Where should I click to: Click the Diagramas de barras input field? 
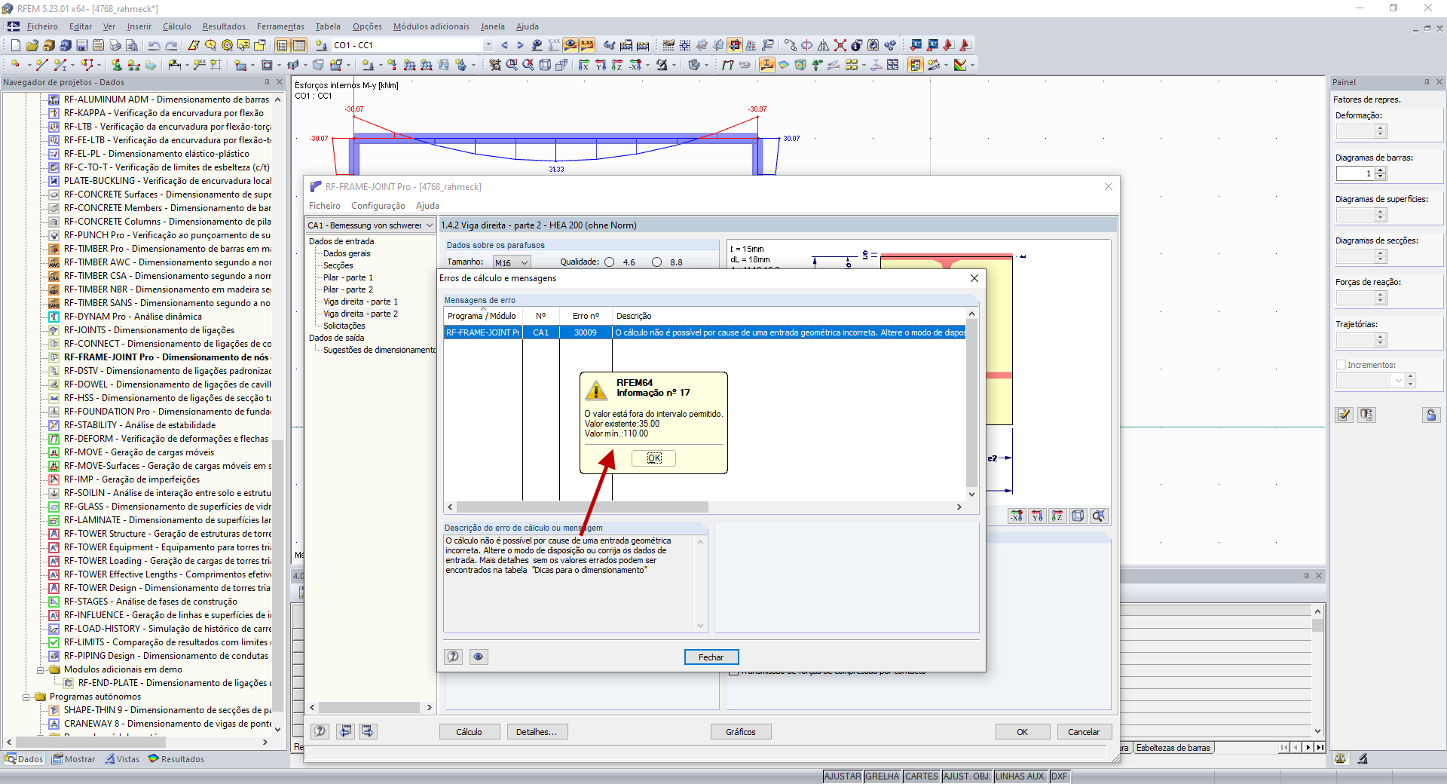(x=1355, y=173)
